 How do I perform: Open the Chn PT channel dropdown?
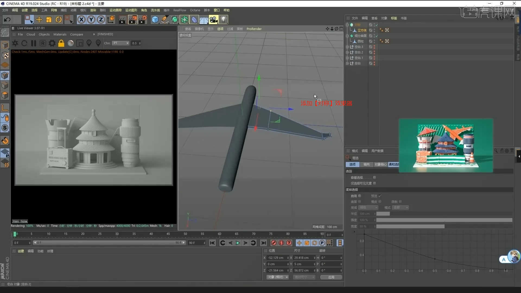pyautogui.click(x=121, y=43)
